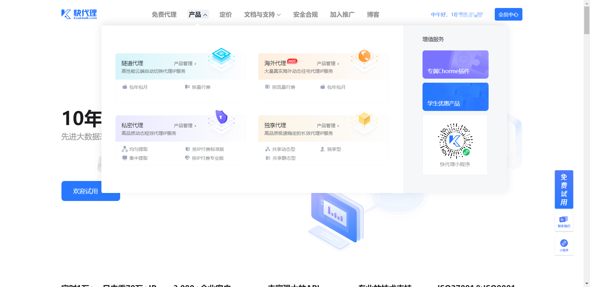This screenshot has width=590, height=287.
Task: Click the 包年包月 briefcase icon under 海外代理
Action: pyautogui.click(x=323, y=87)
